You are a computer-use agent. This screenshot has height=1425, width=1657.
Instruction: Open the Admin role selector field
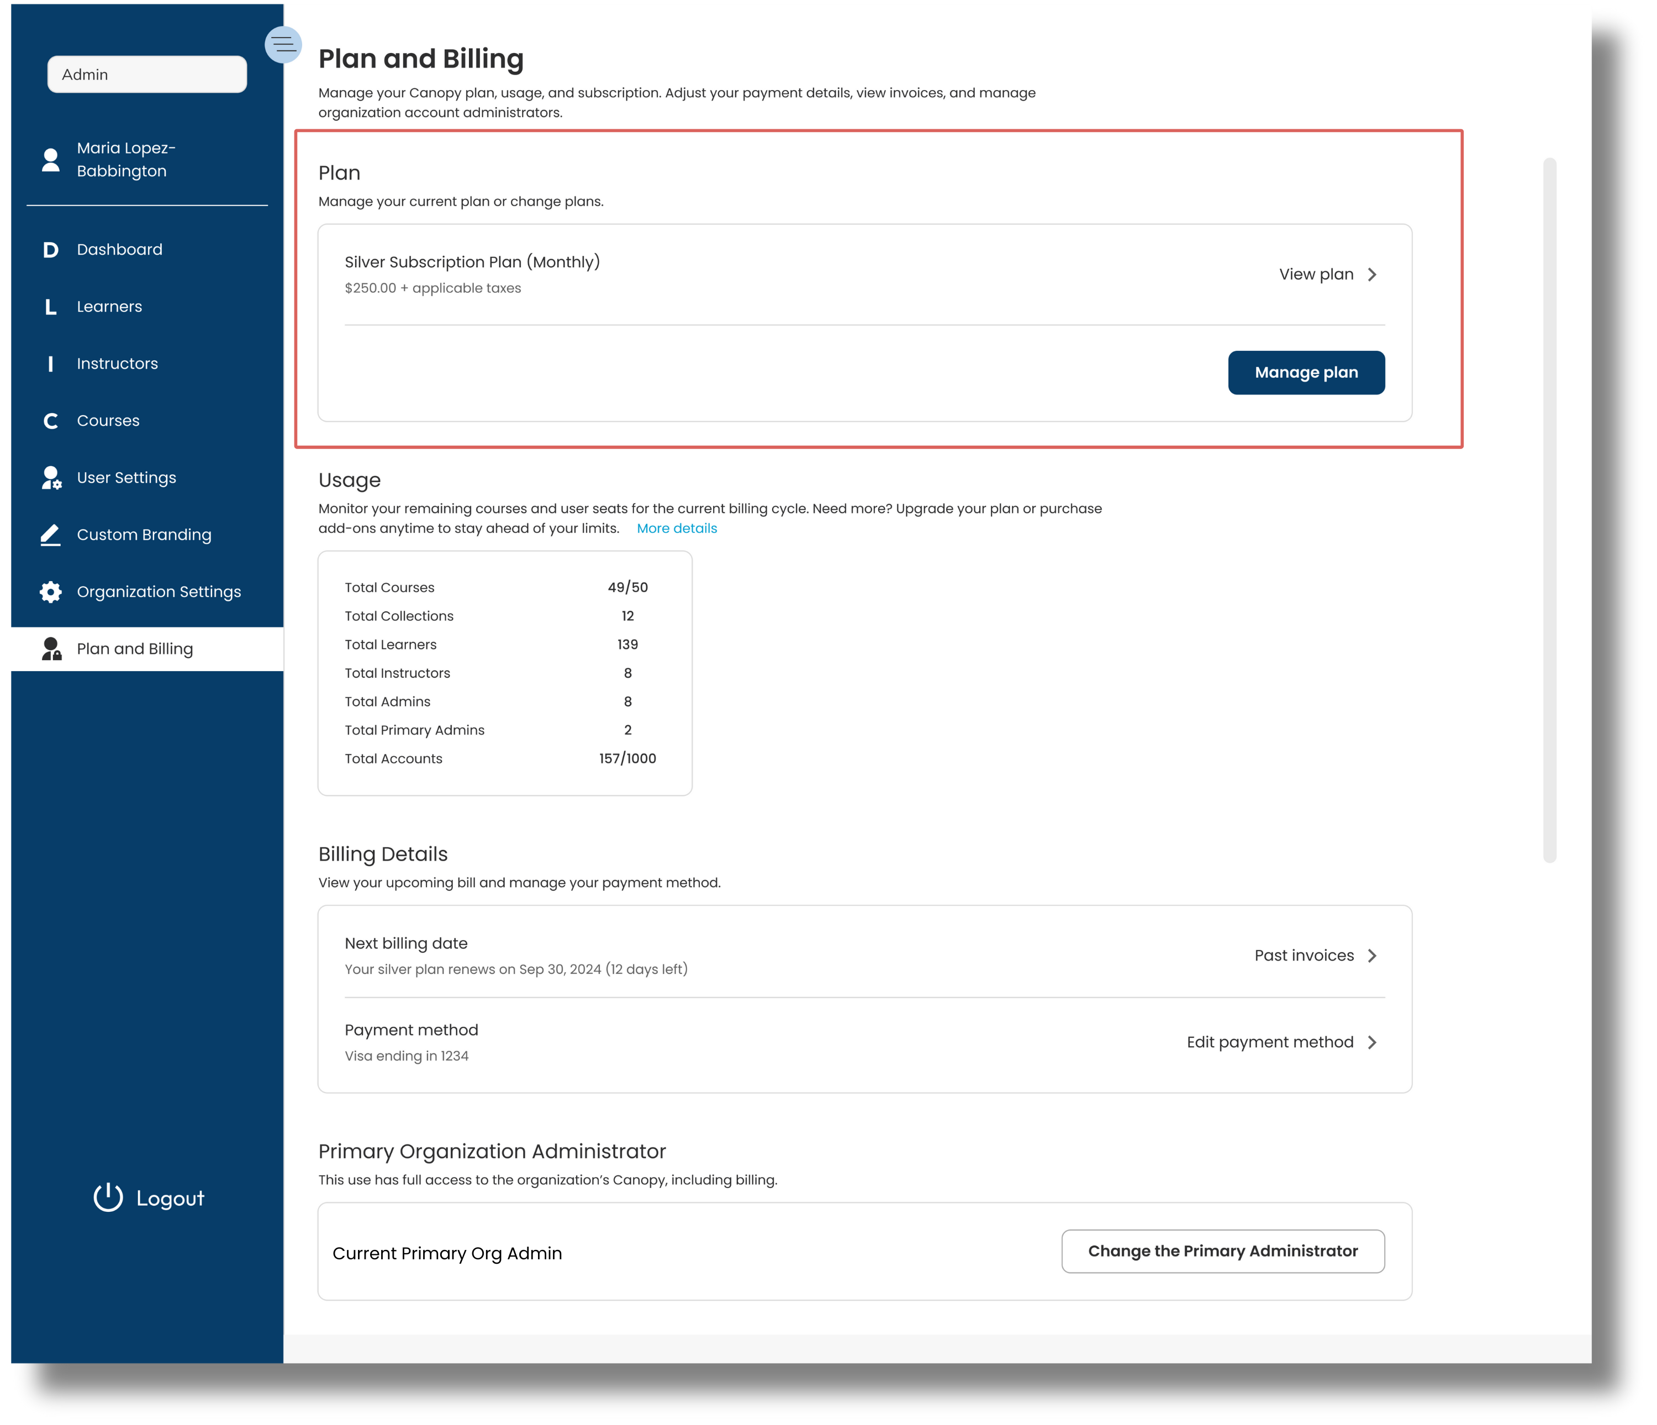pyautogui.click(x=147, y=75)
